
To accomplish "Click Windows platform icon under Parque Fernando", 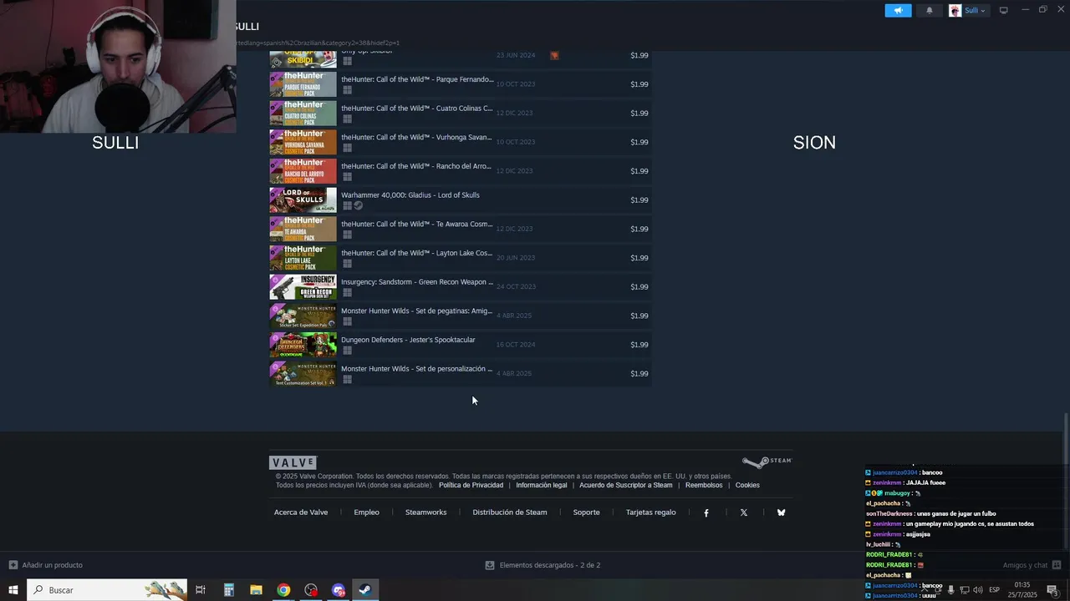I will coord(347,90).
